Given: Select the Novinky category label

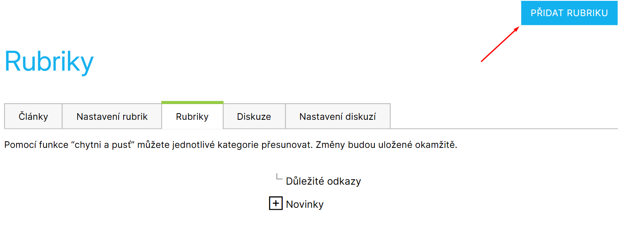Looking at the screenshot, I should 305,204.
